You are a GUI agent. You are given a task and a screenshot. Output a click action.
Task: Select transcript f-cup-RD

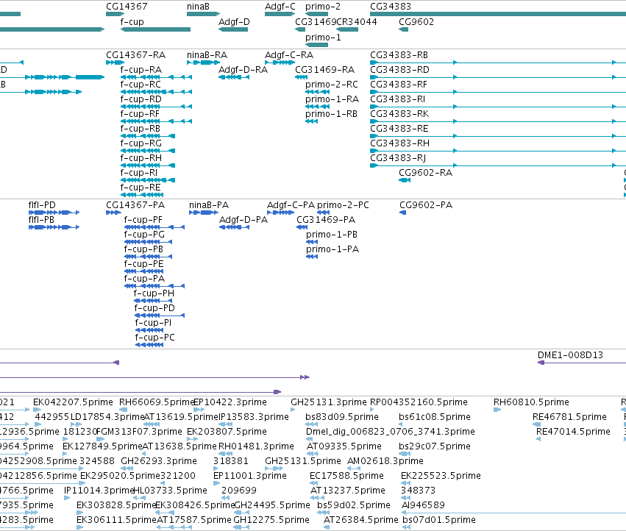pyautogui.click(x=141, y=99)
